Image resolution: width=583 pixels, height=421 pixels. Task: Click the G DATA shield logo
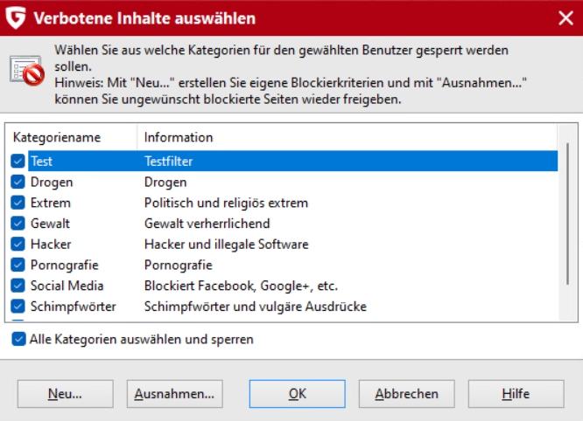coord(16,18)
